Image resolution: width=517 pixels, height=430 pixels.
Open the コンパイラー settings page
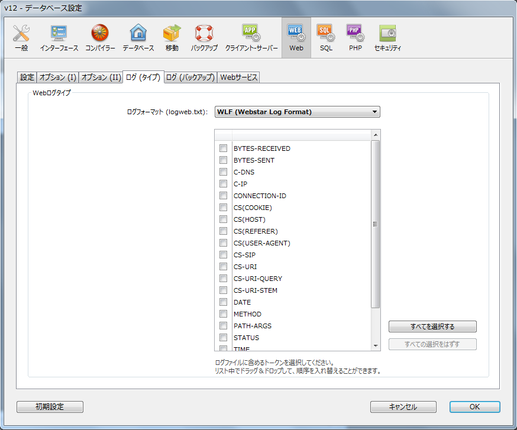tap(100, 38)
